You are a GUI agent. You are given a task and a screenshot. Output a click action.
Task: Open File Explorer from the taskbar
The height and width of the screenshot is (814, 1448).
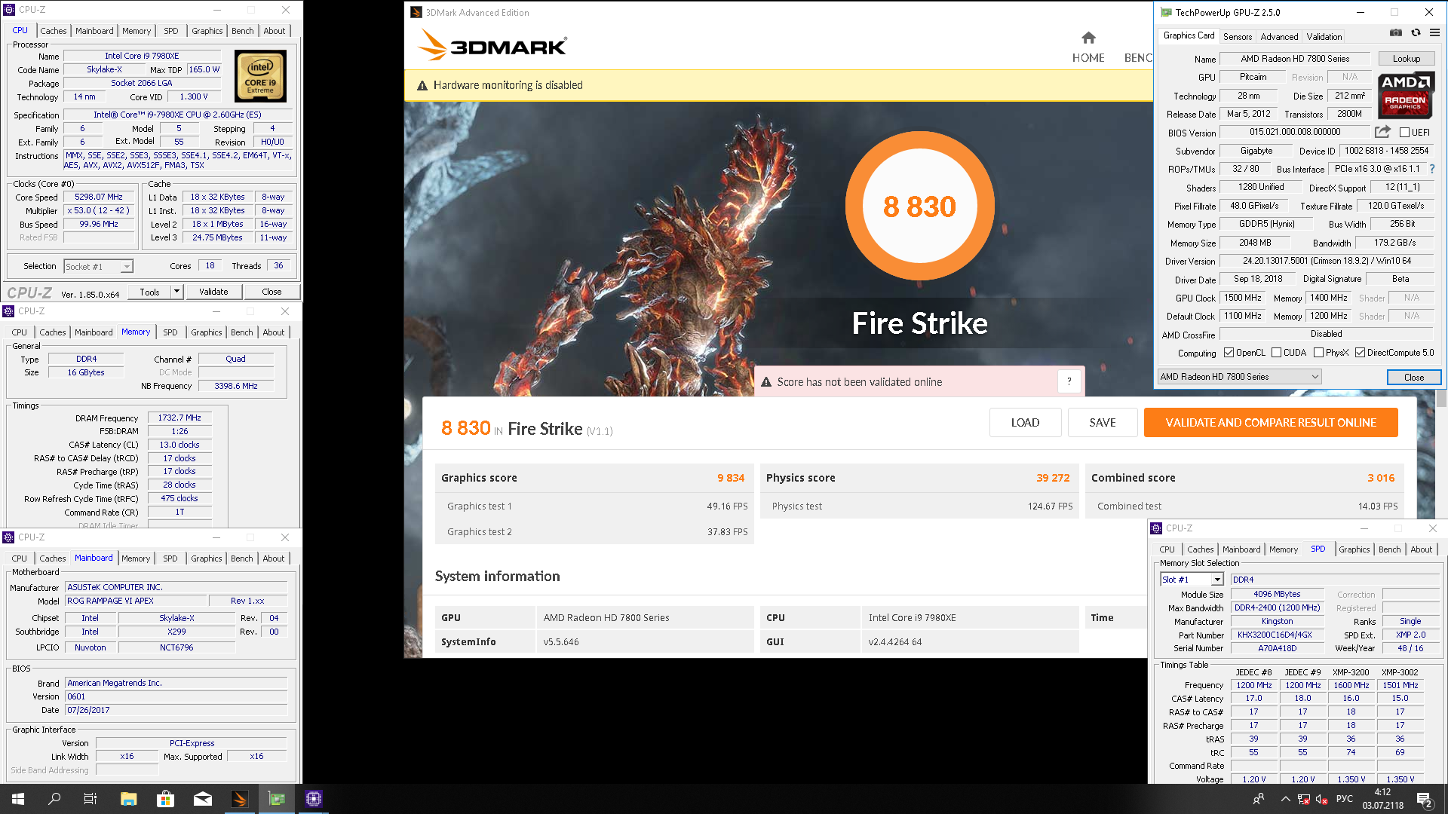[128, 799]
